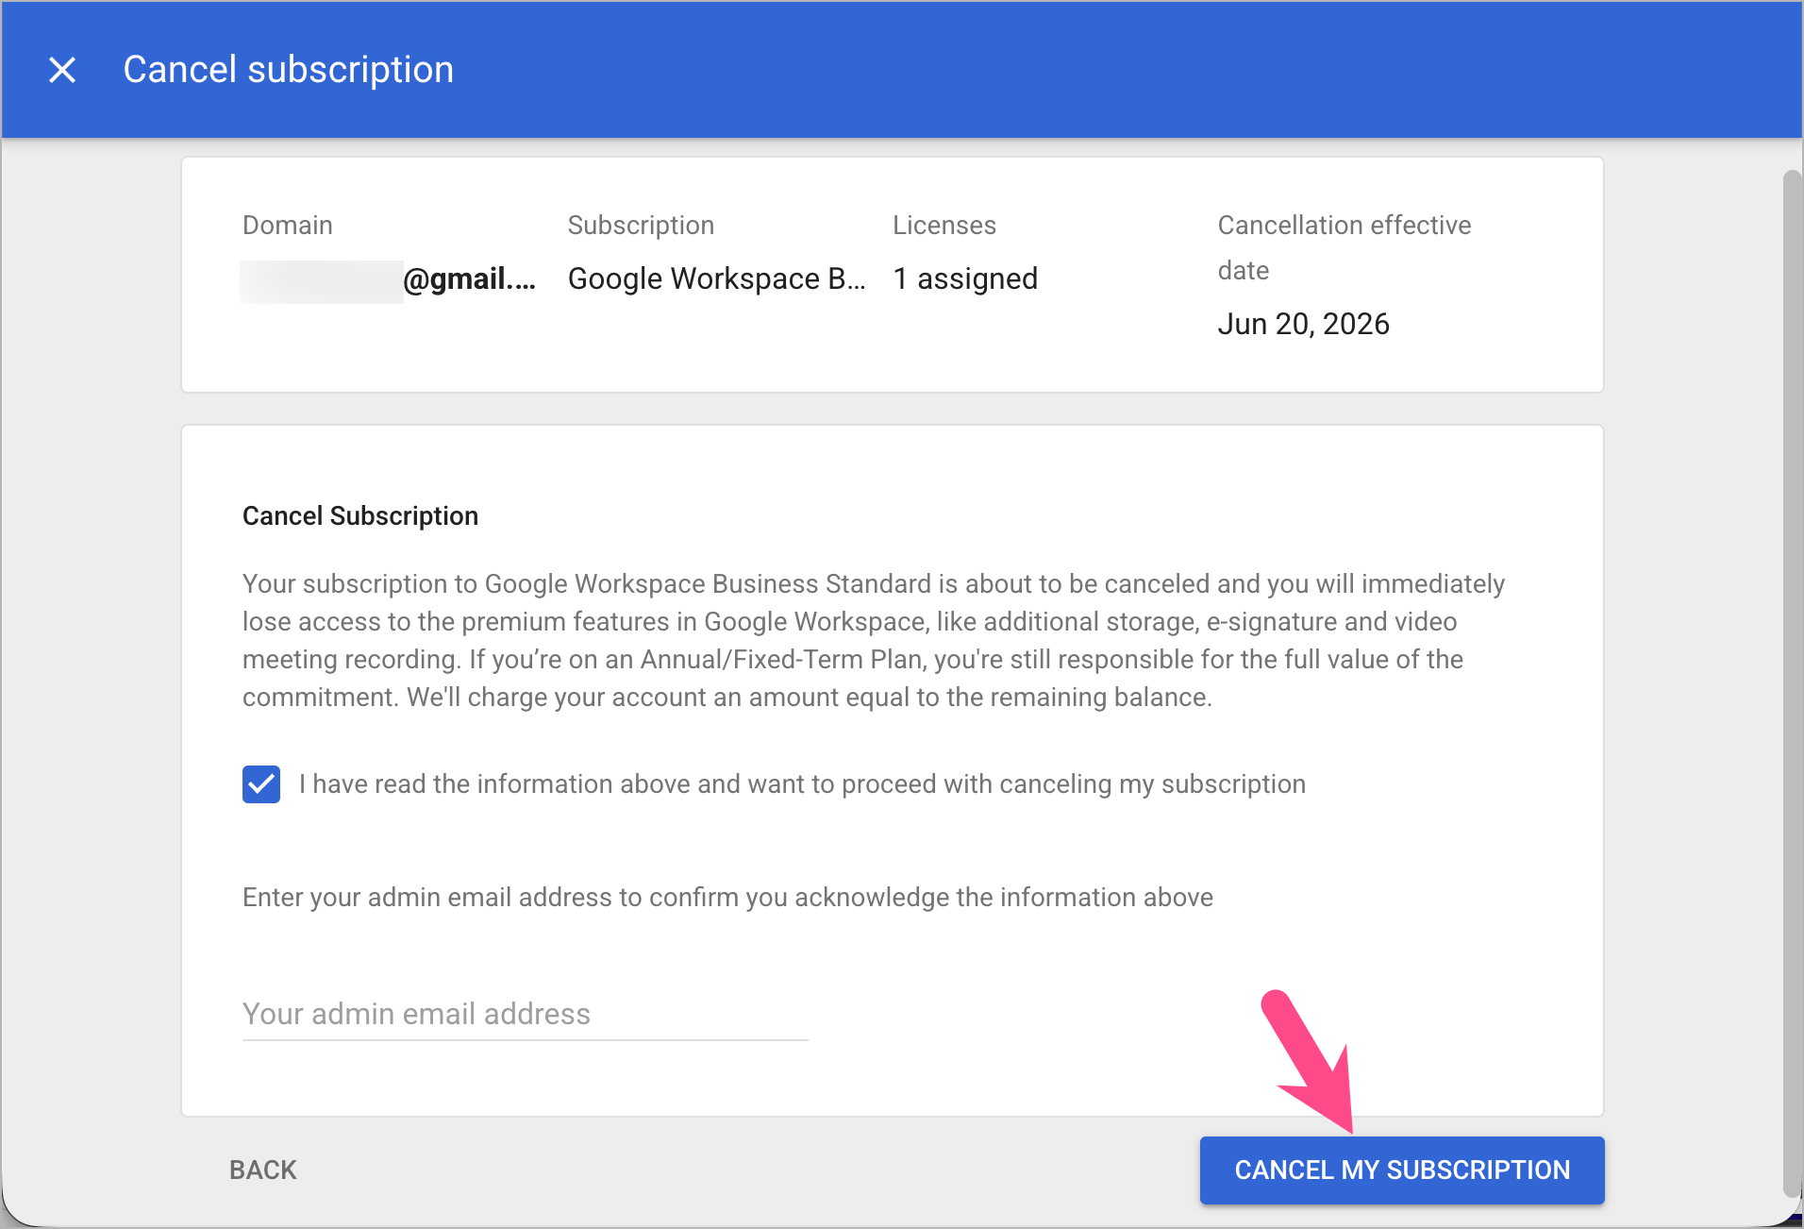Click the warning paragraph about Google Workspace Business Standard
Viewport: 1804px width, 1229px height.
[x=874, y=640]
